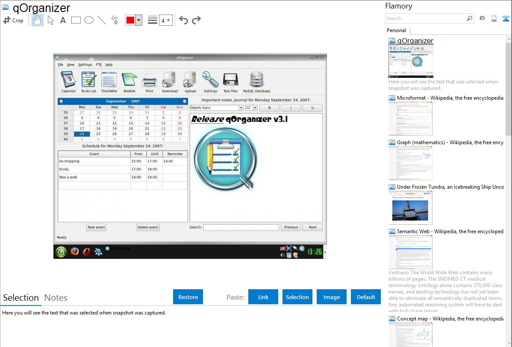The width and height of the screenshot is (512, 347).
Task: Click the journal Search input field
Action: click(241, 227)
